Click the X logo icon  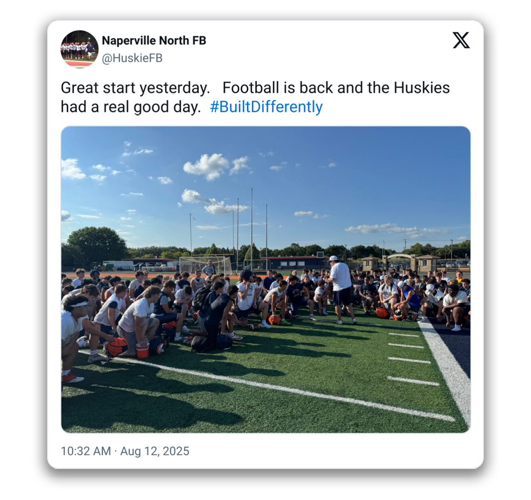pyautogui.click(x=461, y=40)
